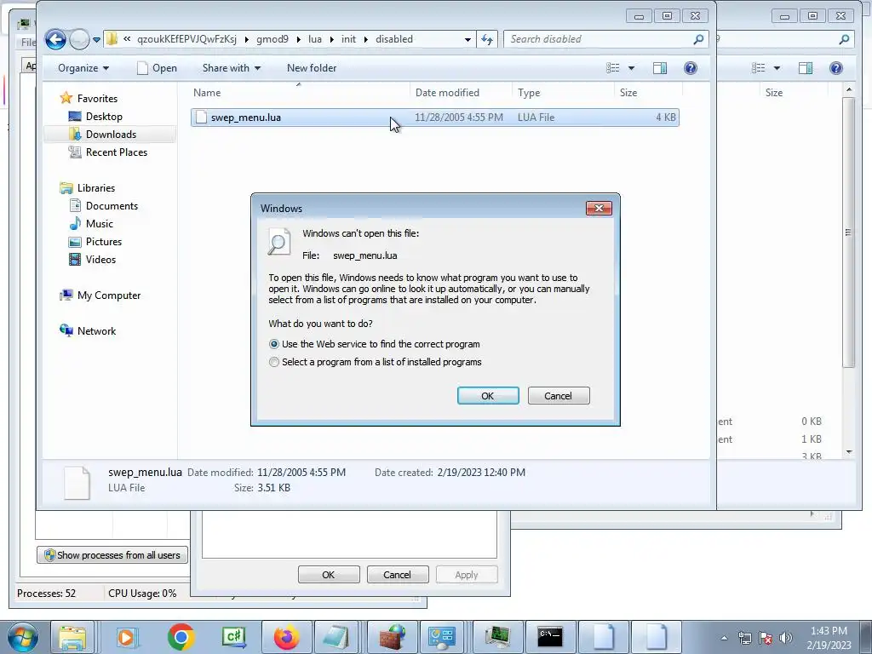Toggle the preview pane icon in front window
This screenshot has width=872, height=654.
(x=660, y=68)
